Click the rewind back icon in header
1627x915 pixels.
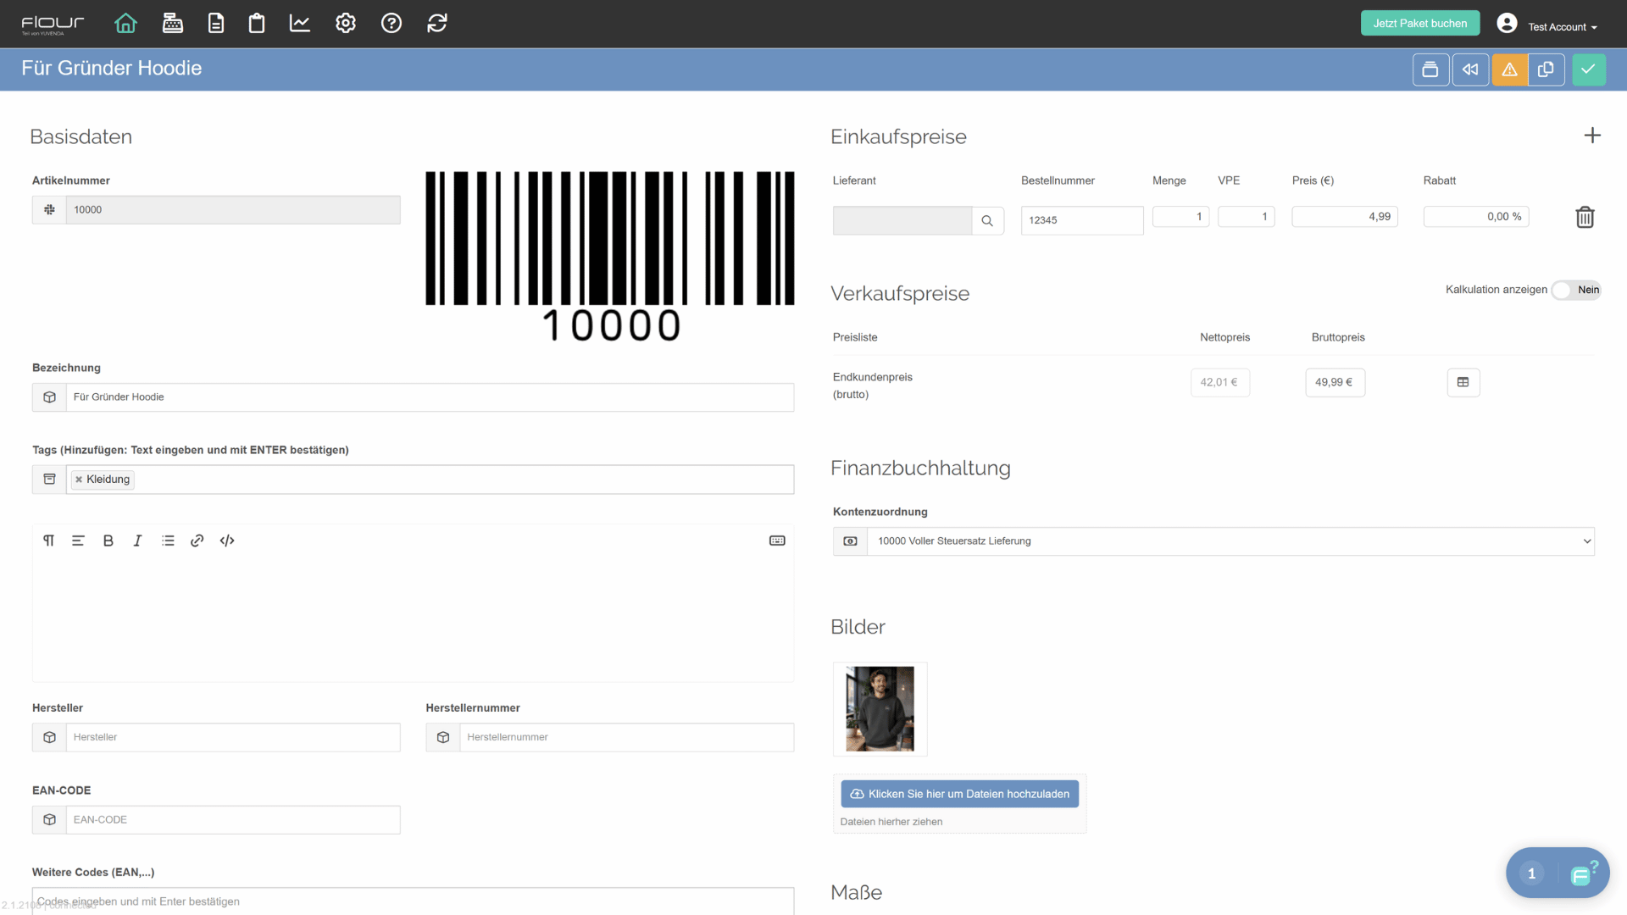pos(1470,69)
